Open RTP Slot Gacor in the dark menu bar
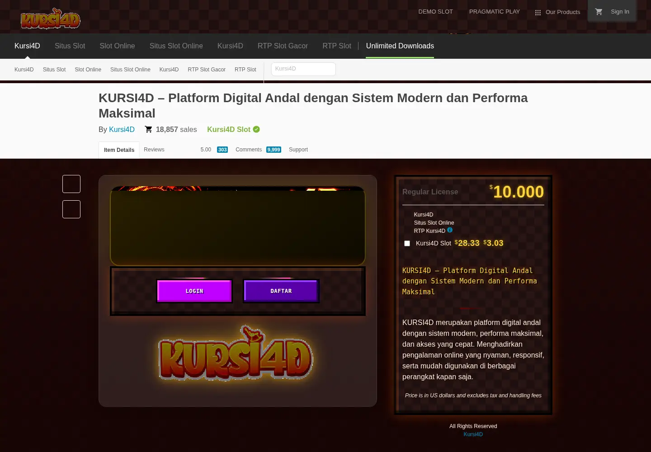Image resolution: width=651 pixels, height=452 pixels. tap(283, 46)
